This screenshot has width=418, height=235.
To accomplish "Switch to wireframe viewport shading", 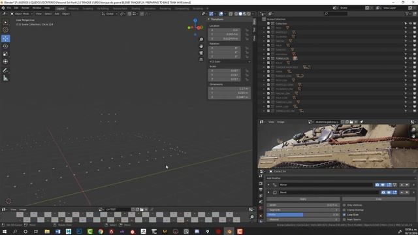I will pos(236,14).
